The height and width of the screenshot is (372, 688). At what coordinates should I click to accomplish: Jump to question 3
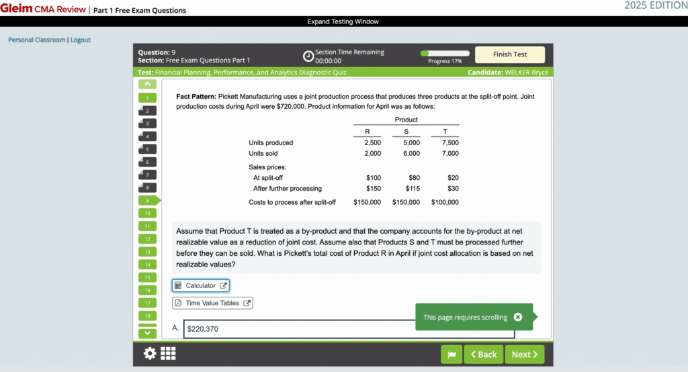click(147, 124)
